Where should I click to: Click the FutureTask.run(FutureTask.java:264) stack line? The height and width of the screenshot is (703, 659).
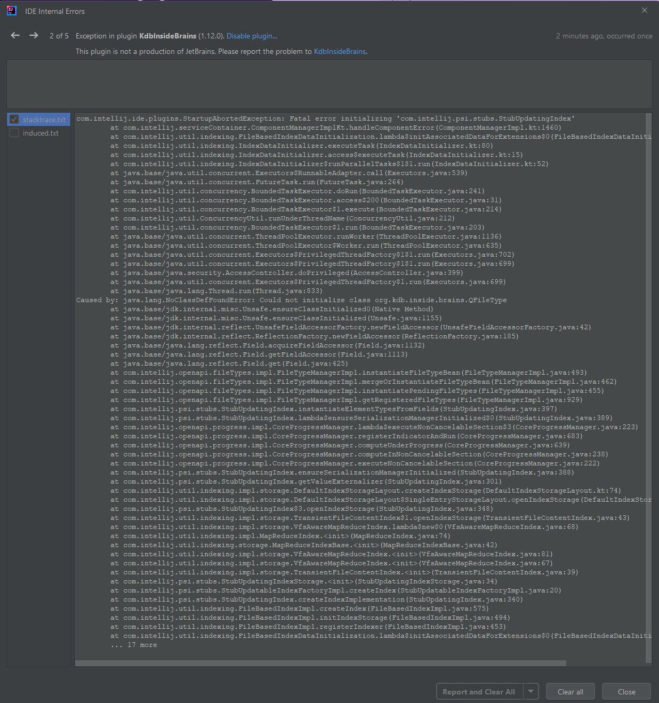(257, 182)
